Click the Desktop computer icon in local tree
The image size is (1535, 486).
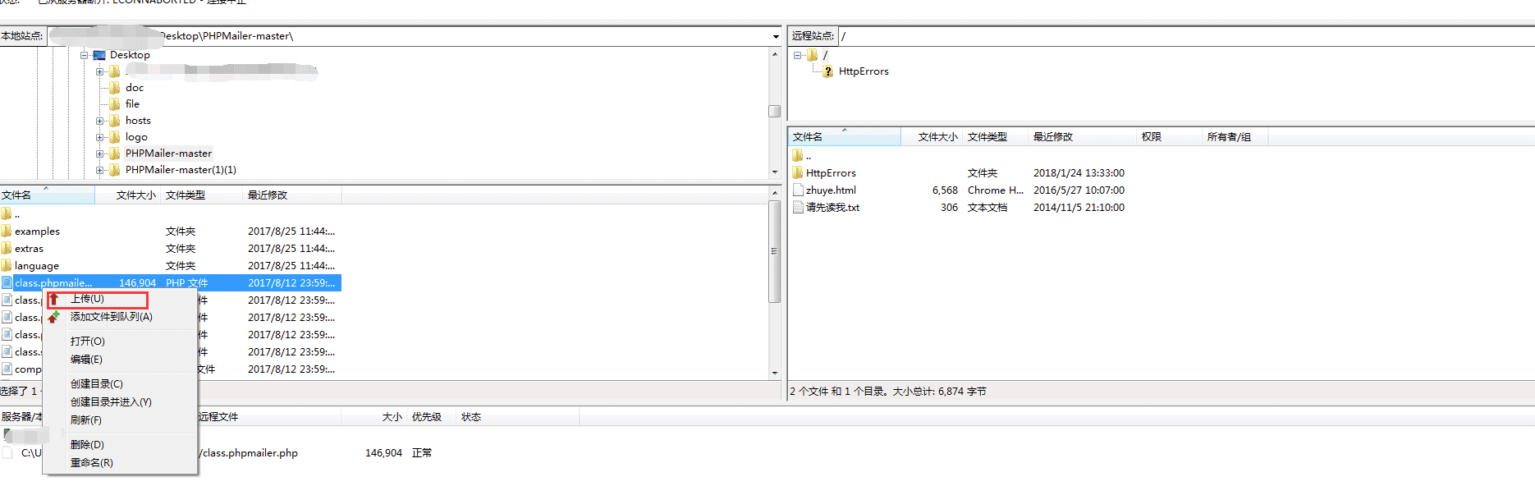tap(99, 55)
